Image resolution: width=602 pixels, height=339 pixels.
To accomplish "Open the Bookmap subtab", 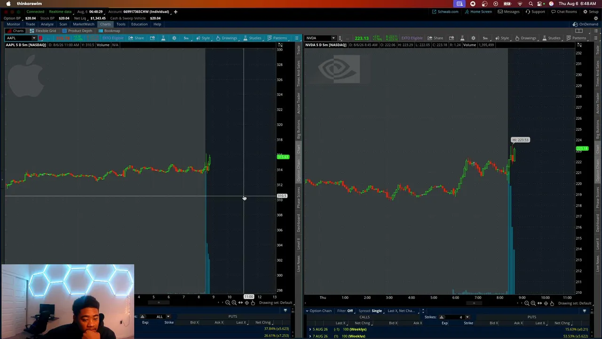I will click(109, 31).
